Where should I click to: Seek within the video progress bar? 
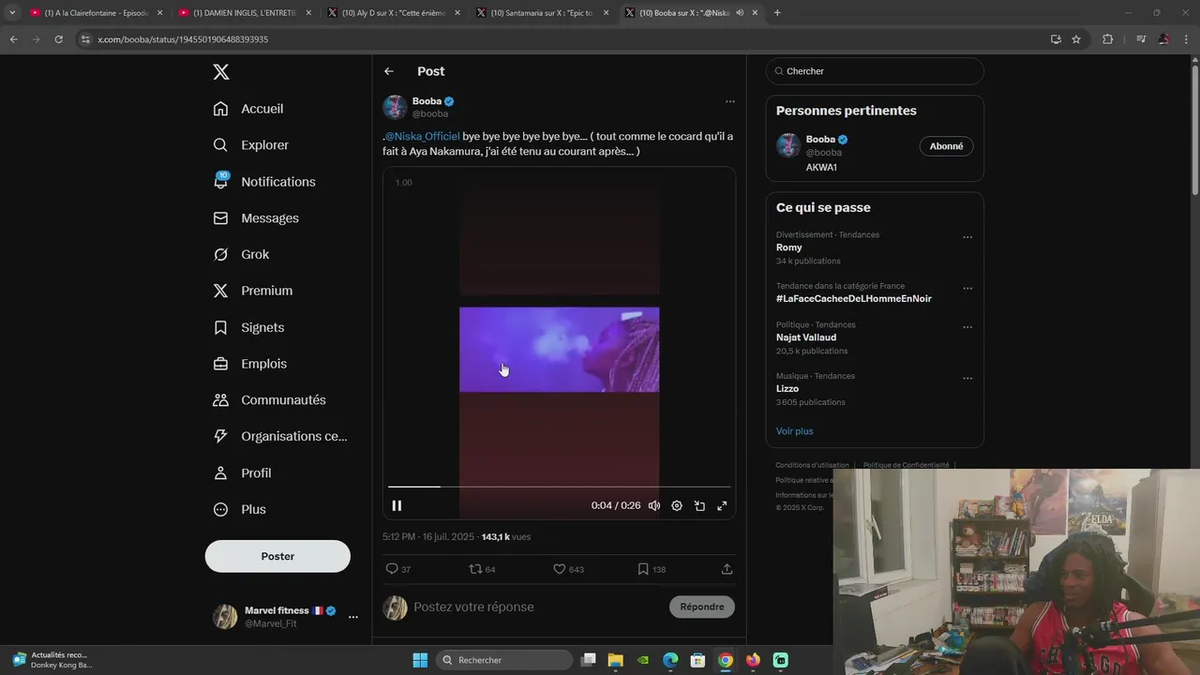[x=559, y=487]
